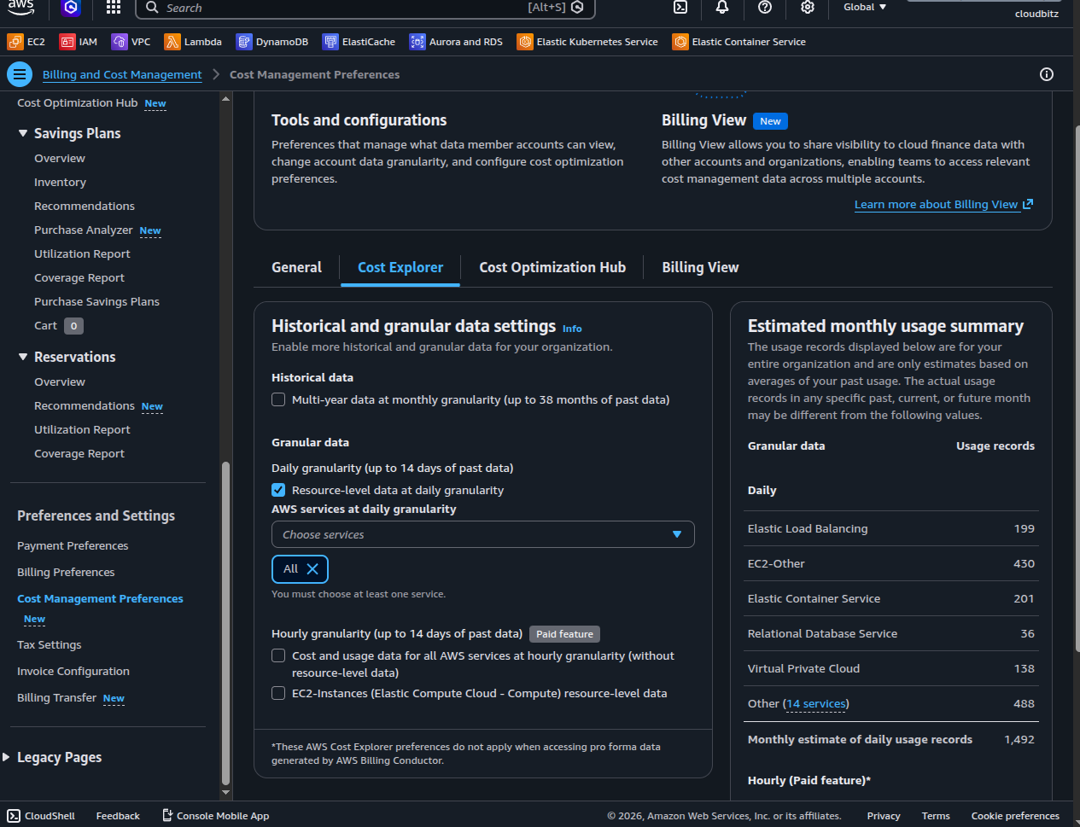Click the sidebar vertical scrollbar
1080x827 pixels.
pyautogui.click(x=225, y=623)
